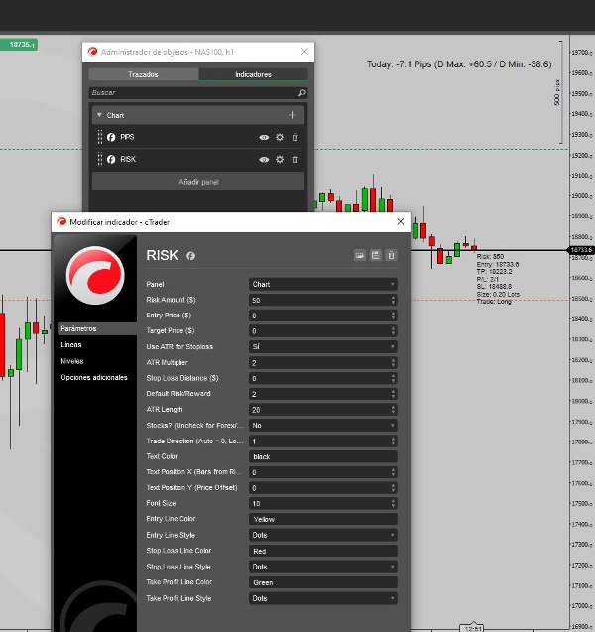Open the Use ATR for Stoploss dropdown
Screen dimensions: 595x632
323,346
